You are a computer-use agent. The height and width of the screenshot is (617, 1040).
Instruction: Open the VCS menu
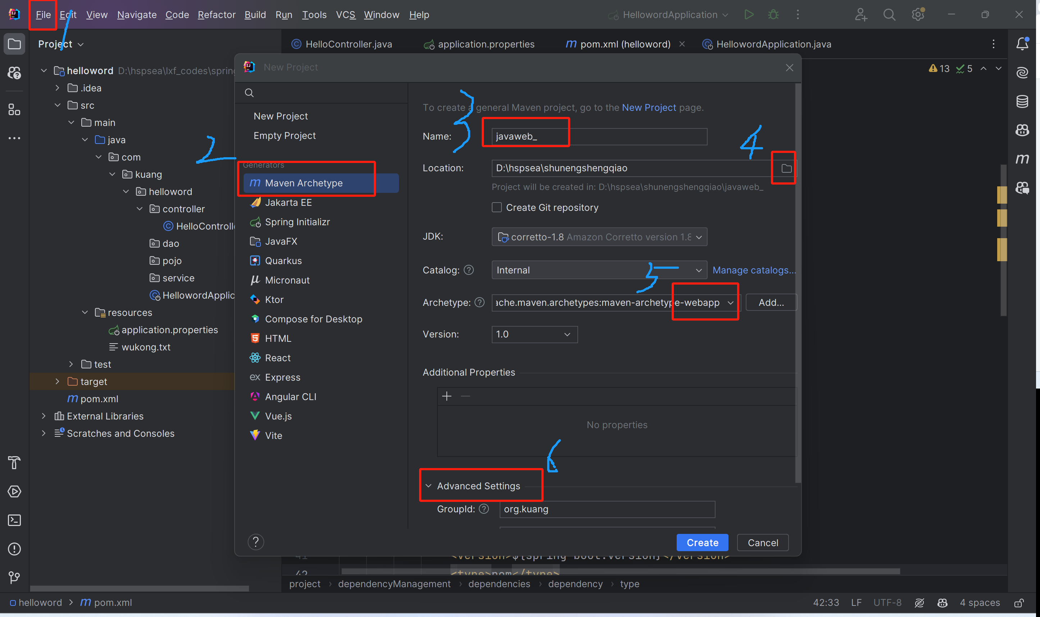click(345, 15)
